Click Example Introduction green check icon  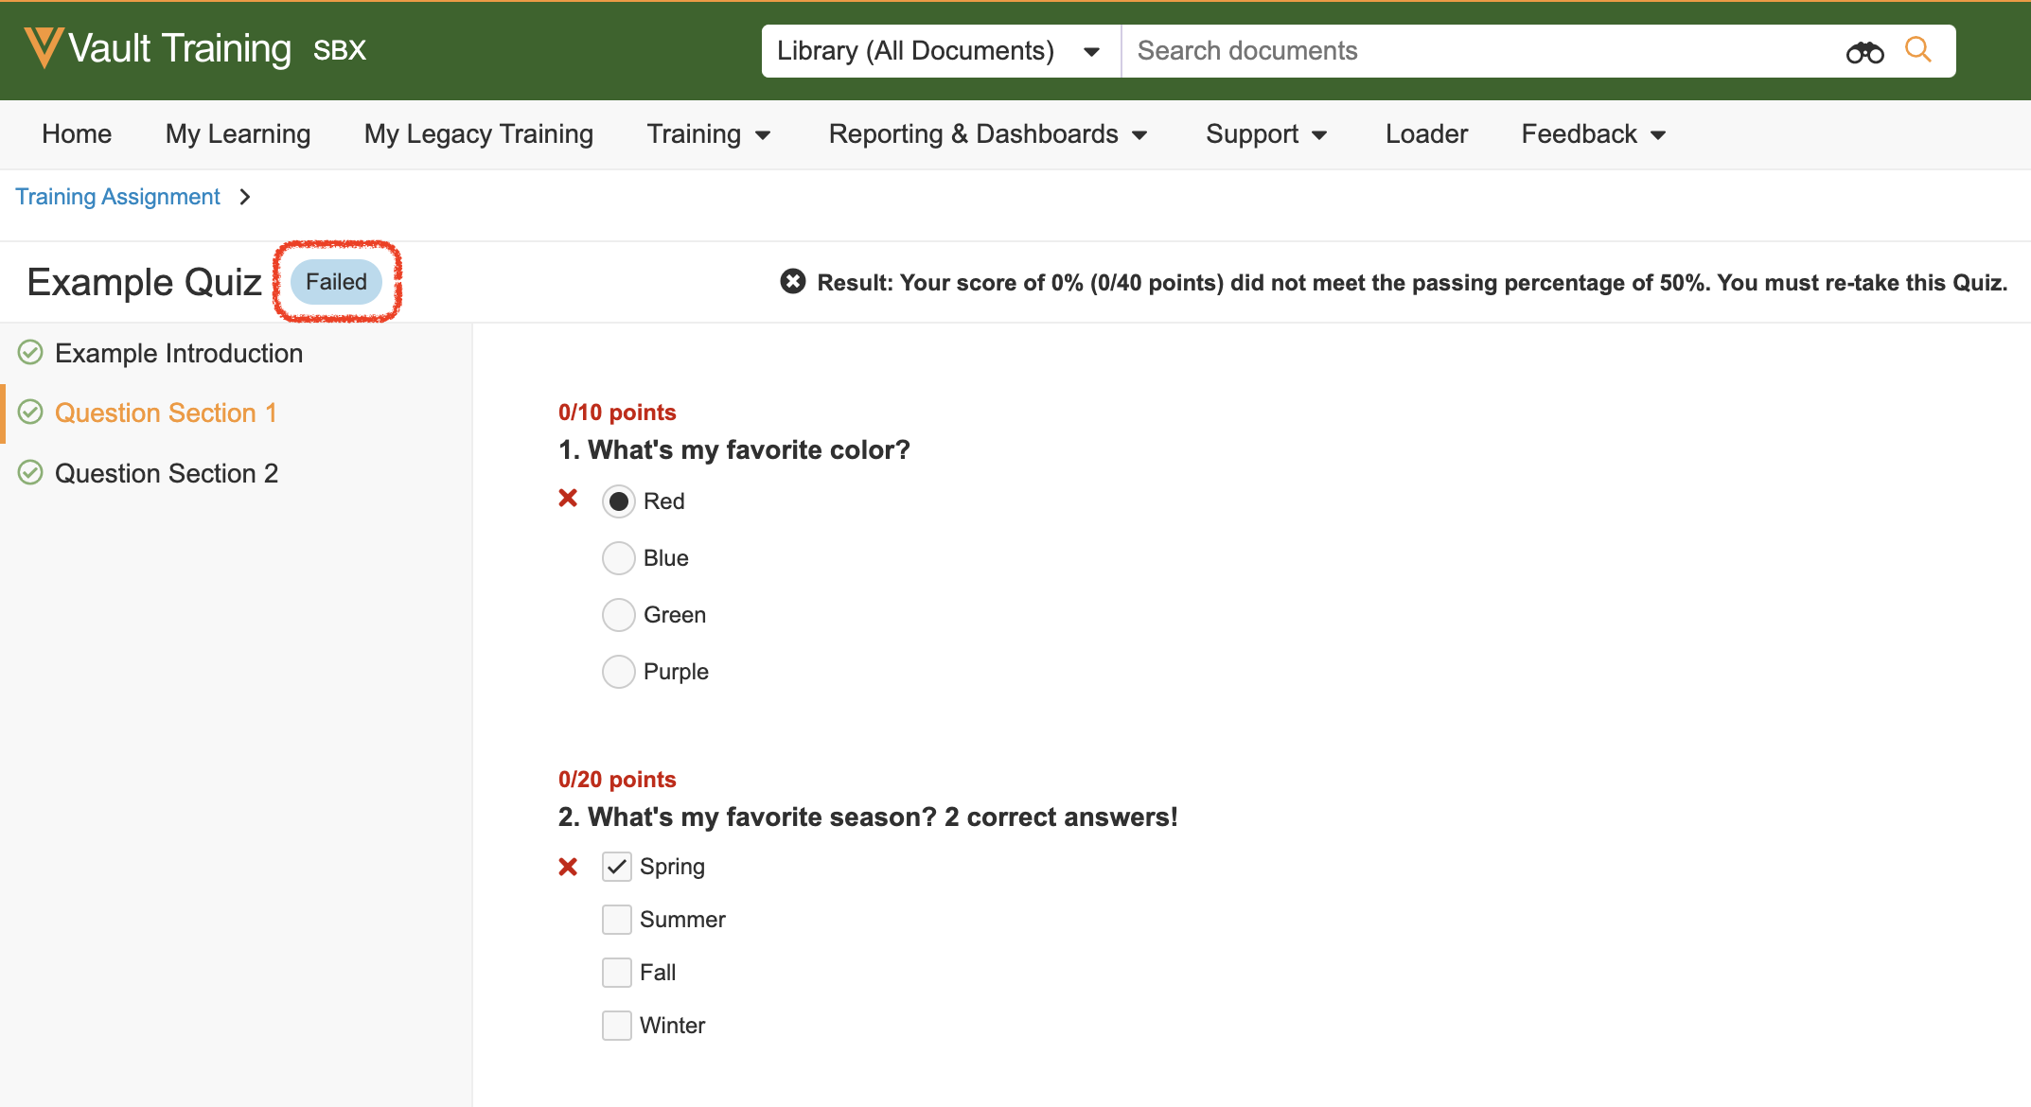click(30, 353)
